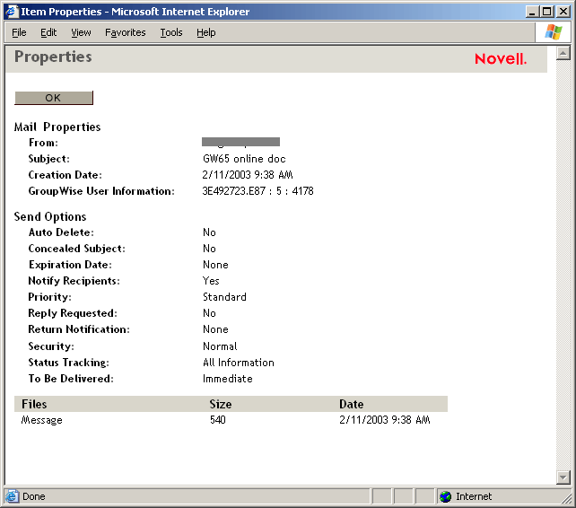Click the Return Notification None value
The image size is (576, 508).
coord(215,329)
